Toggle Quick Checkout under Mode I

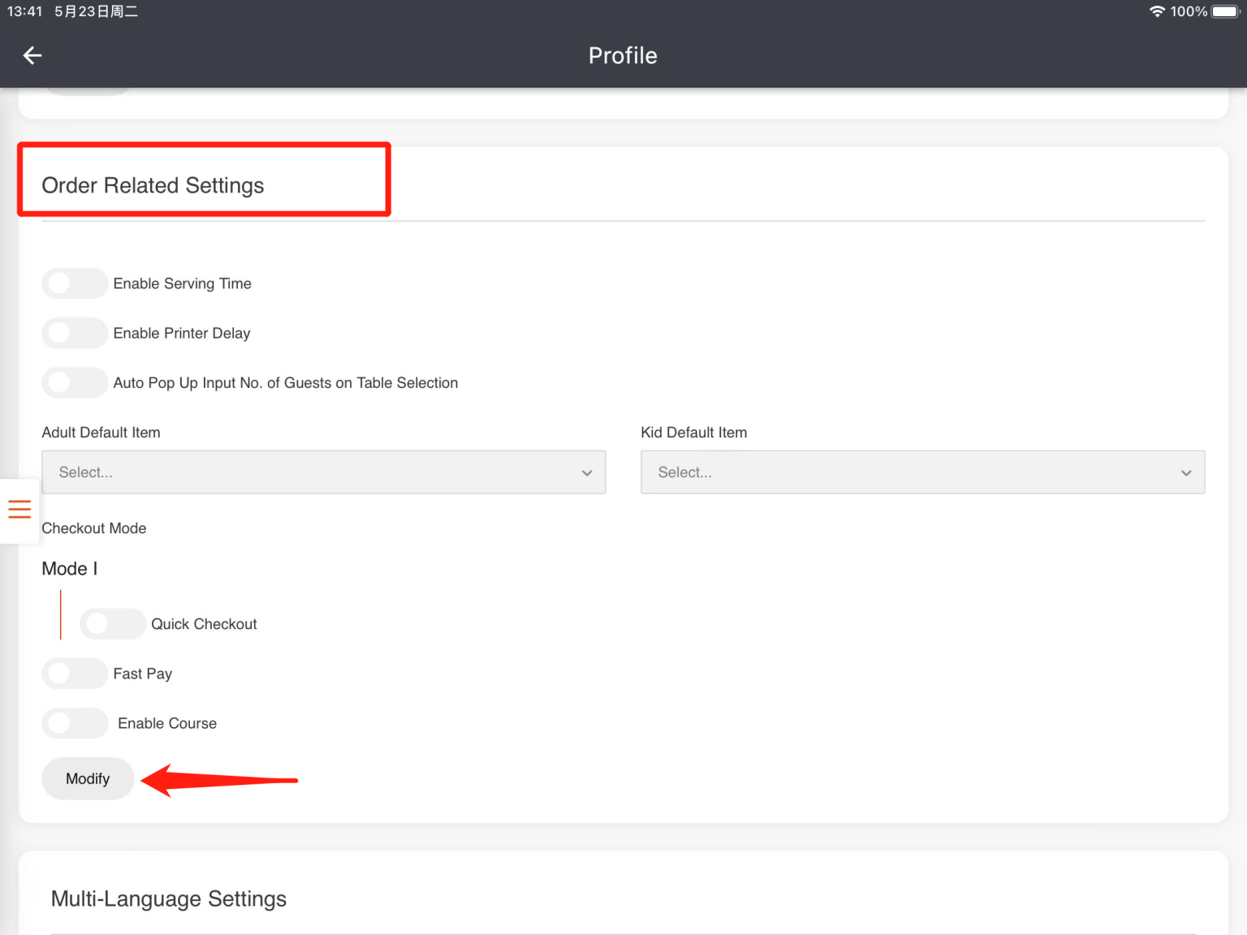point(112,623)
